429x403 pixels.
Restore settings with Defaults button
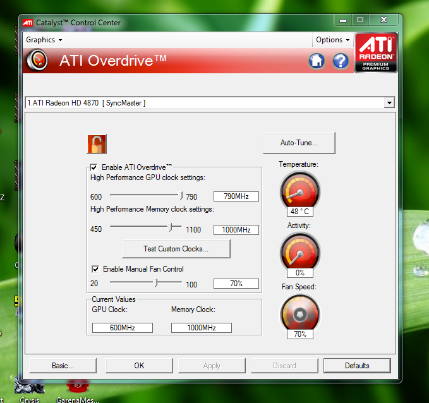(x=357, y=366)
